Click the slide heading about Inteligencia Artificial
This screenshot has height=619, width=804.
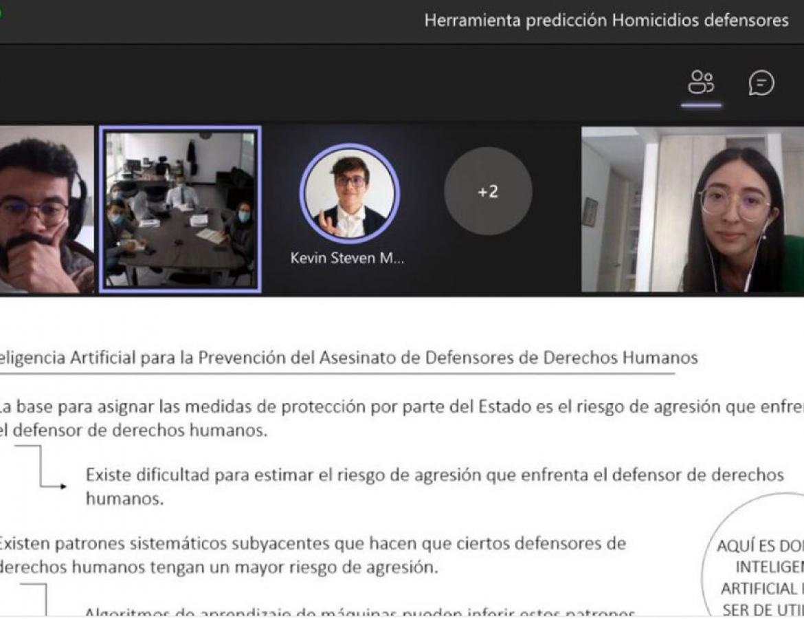[348, 357]
